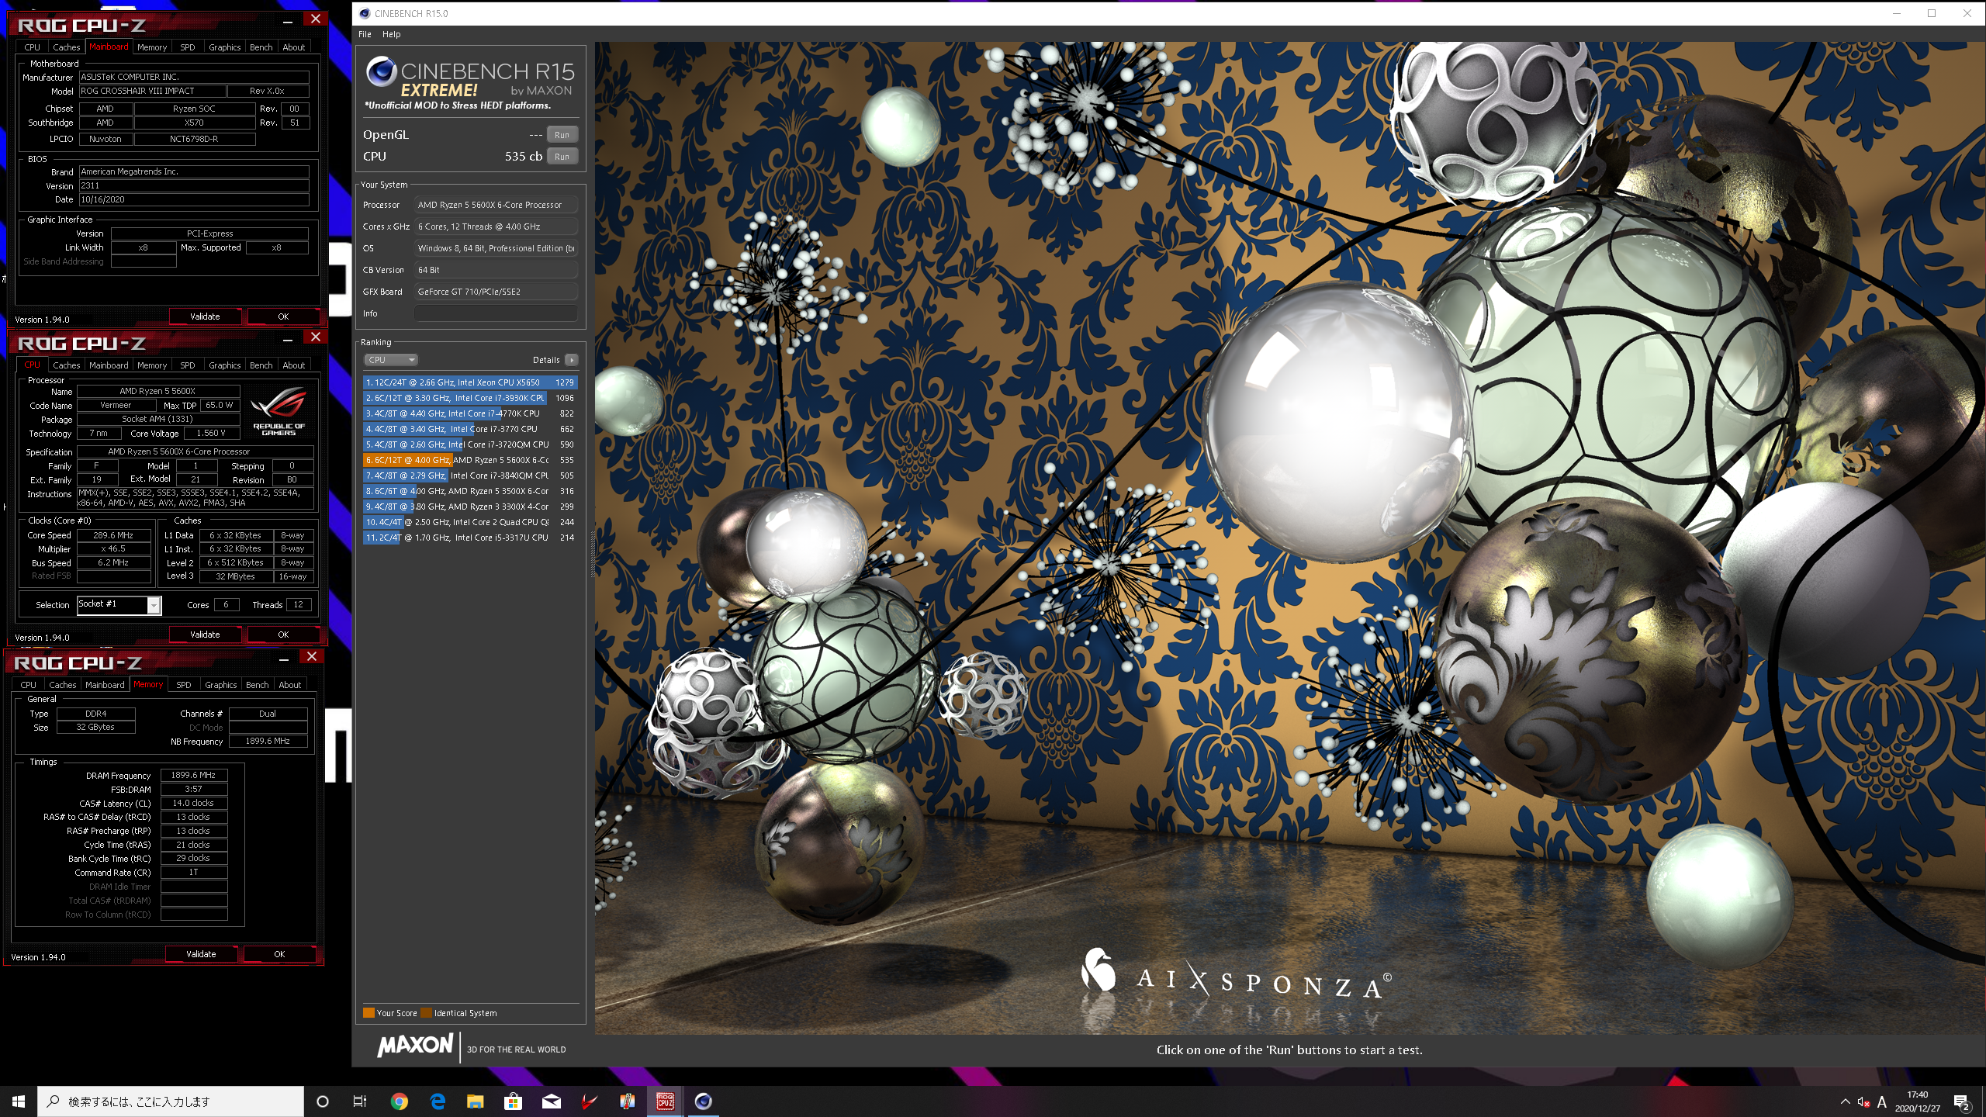The width and height of the screenshot is (1986, 1117).
Task: Select ranking row Intel Core i7-3840QM
Action: [470, 476]
